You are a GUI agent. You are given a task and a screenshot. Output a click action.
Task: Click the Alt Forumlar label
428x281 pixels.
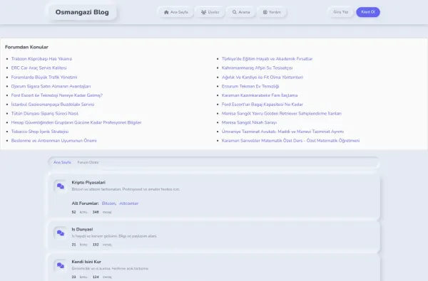pos(85,203)
